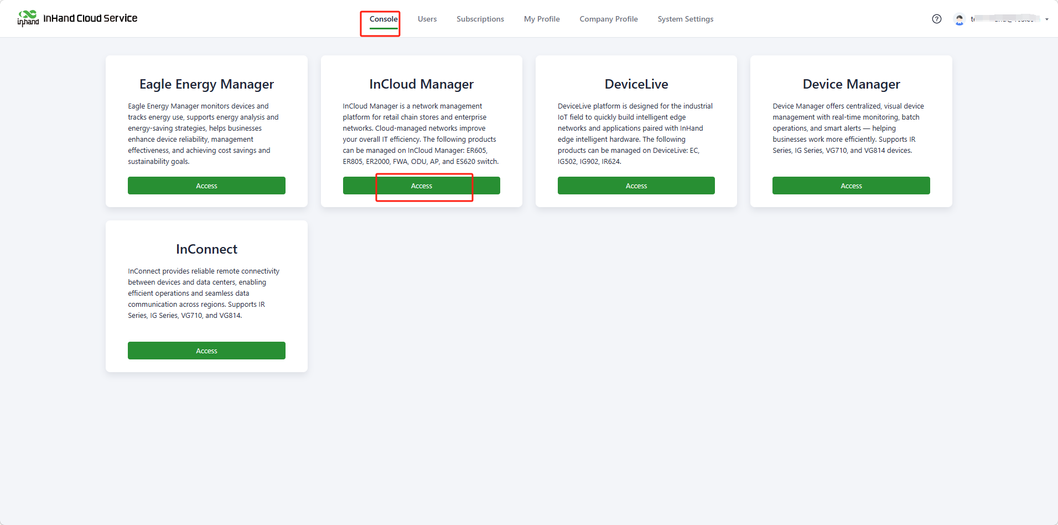Screen dimensions: 1058x525
Task: Switch to the Console tab
Action: tap(383, 19)
